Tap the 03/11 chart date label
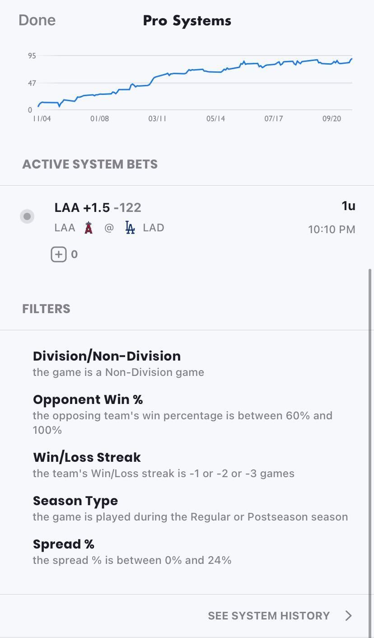Screen dimensions: 374x638 157,119
